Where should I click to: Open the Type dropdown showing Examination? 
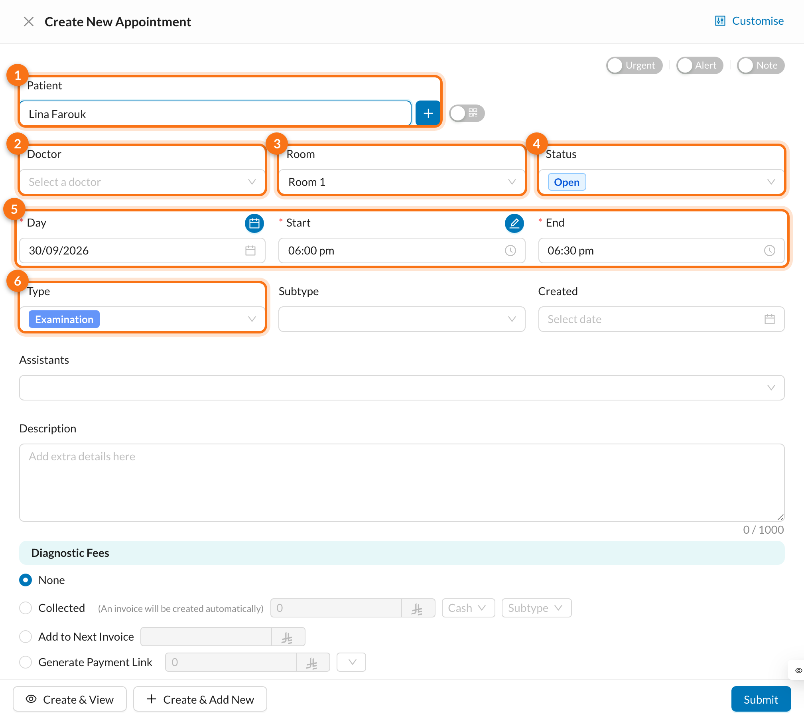click(x=142, y=319)
